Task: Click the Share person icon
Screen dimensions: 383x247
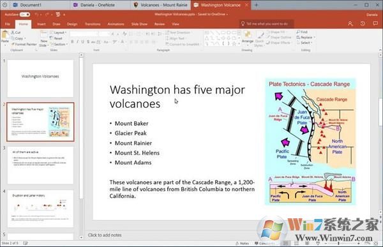Action: [x=350, y=24]
